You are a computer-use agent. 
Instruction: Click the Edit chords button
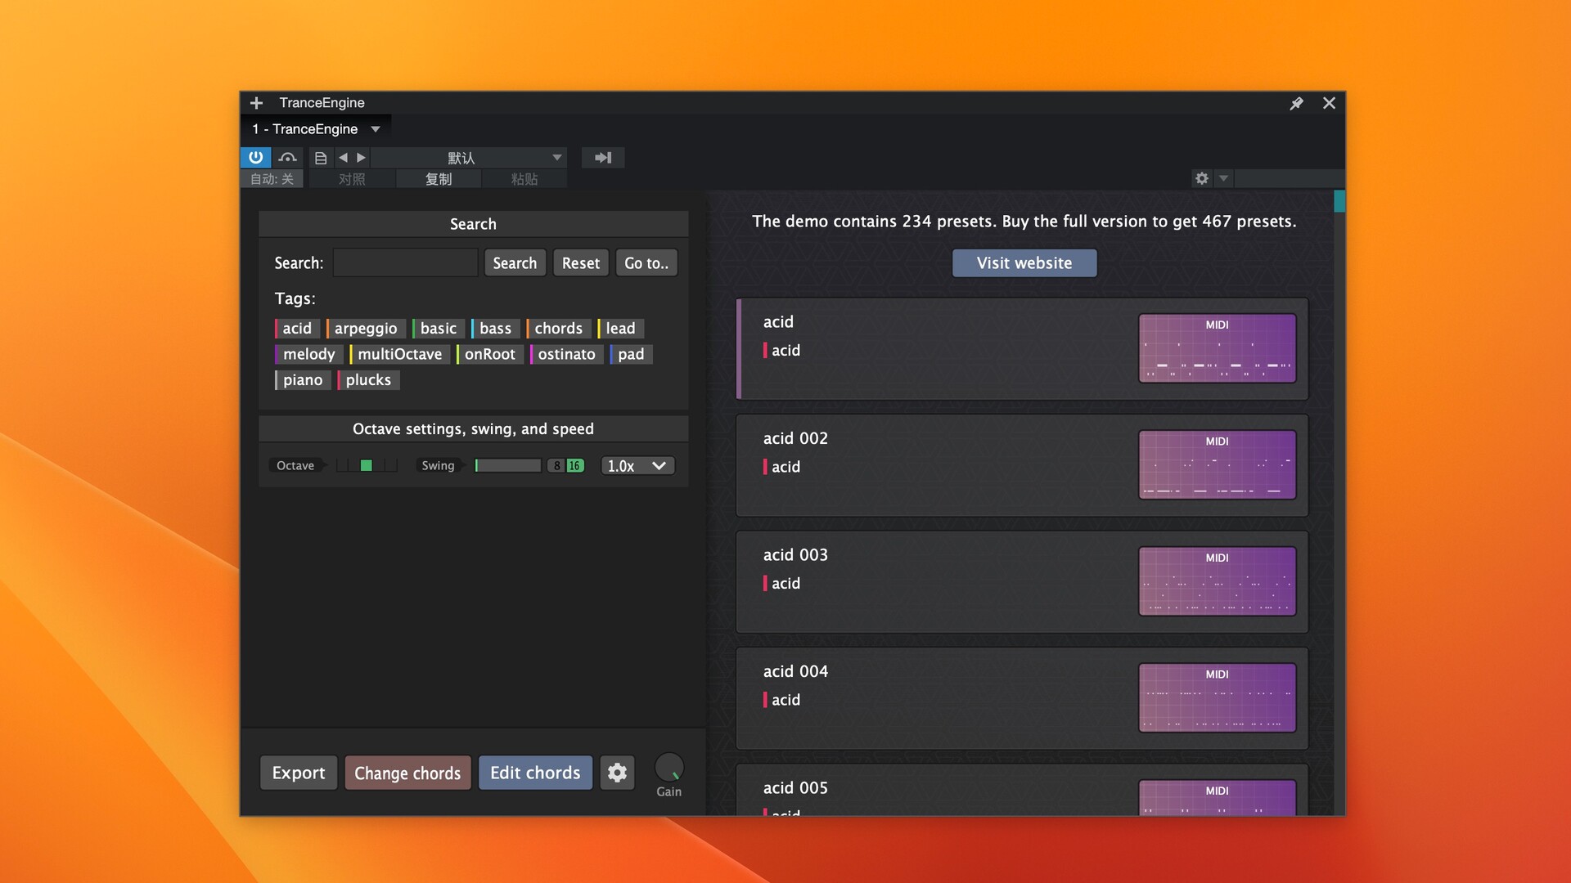click(x=535, y=773)
